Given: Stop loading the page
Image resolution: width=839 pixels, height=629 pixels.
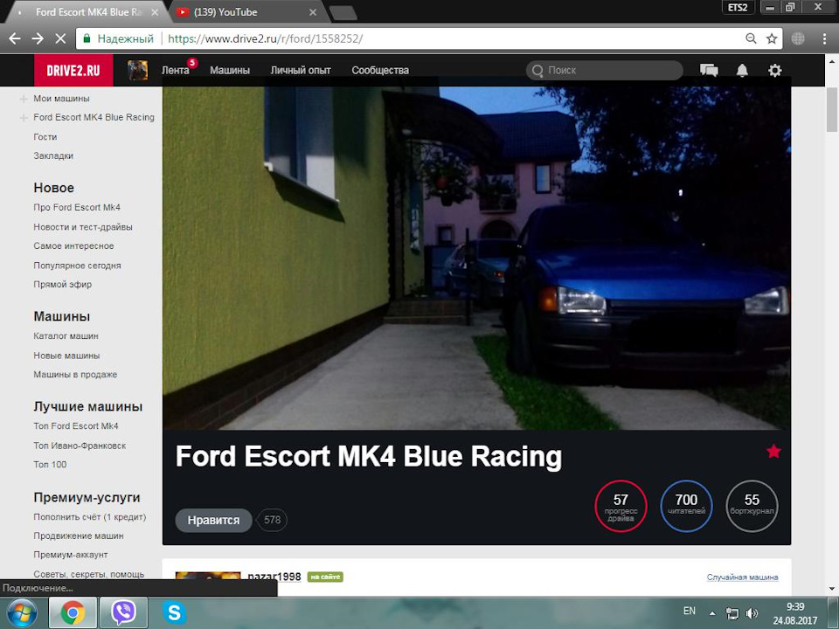Looking at the screenshot, I should point(60,38).
